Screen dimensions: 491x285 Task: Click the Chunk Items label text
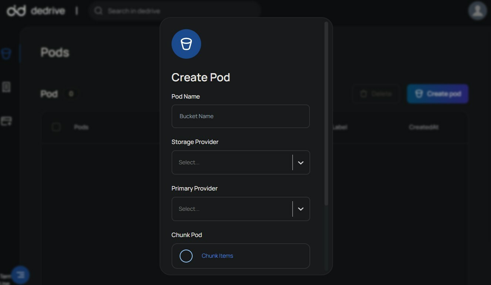coord(217,256)
